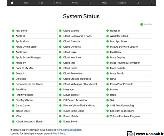164x136 pixels.
Task: Click the status dot beside iCloud Backup
Action: tap(60, 31)
